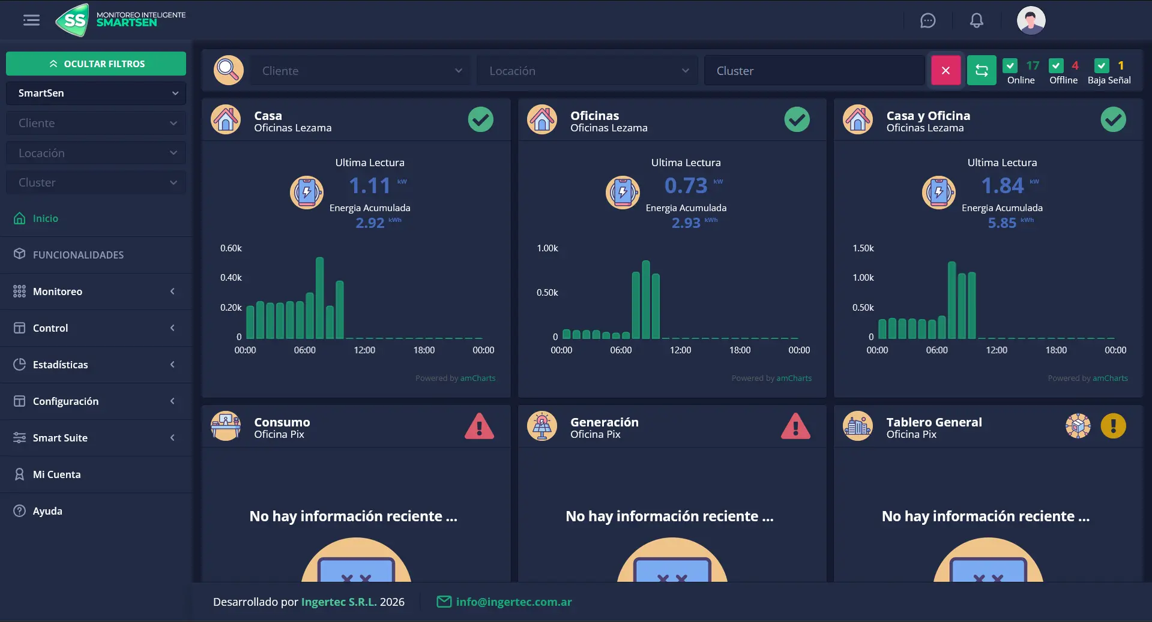Viewport: 1152px width, 622px height.
Task: Open the user avatar menu
Action: point(1031,20)
